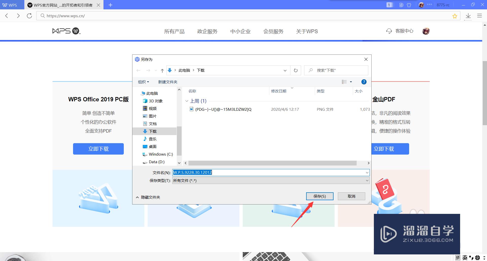Click 新建文件夹 in dialog toolbar
This screenshot has height=261, width=487.
click(x=168, y=82)
